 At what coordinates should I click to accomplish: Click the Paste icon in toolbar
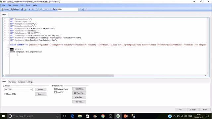click(36, 9)
